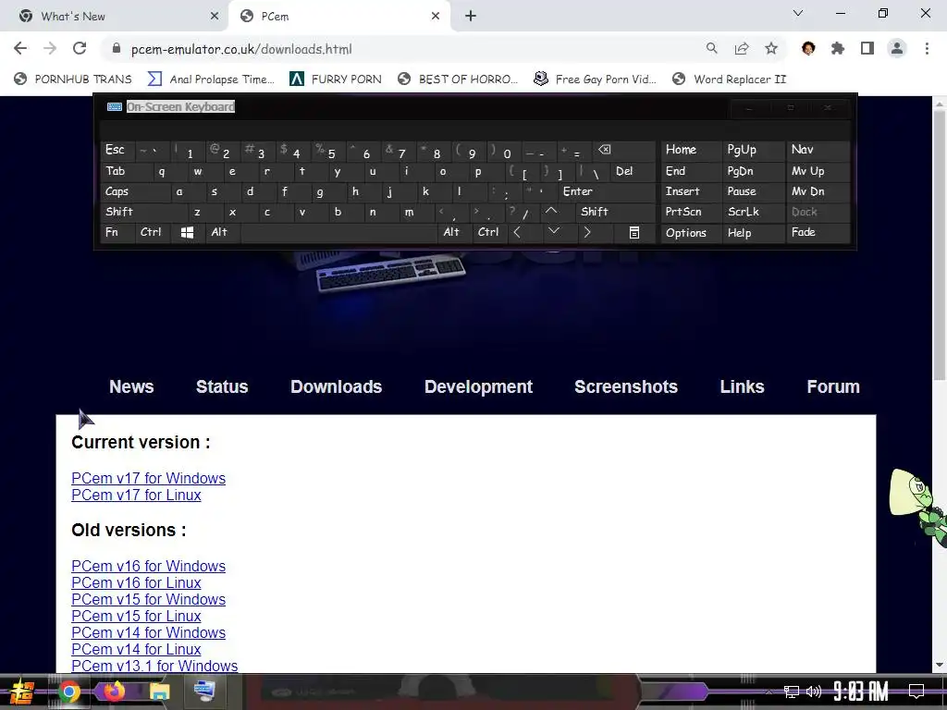Click the down arrow key on keyboard

coord(554,231)
